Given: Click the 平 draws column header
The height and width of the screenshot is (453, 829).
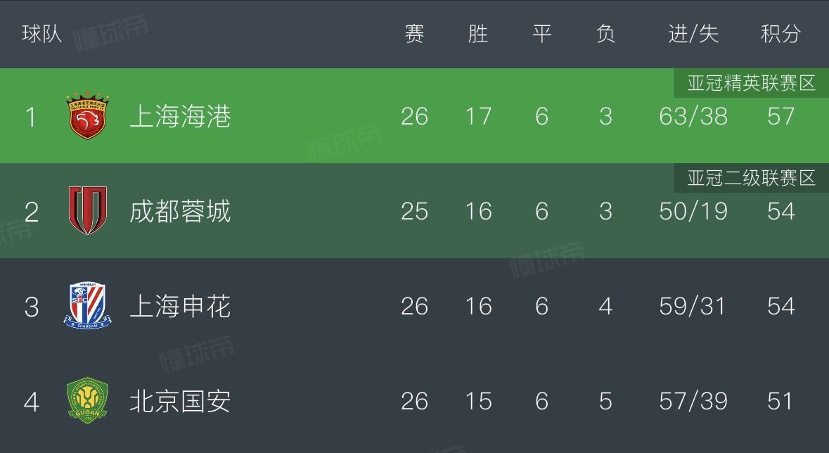Looking at the screenshot, I should [x=542, y=34].
